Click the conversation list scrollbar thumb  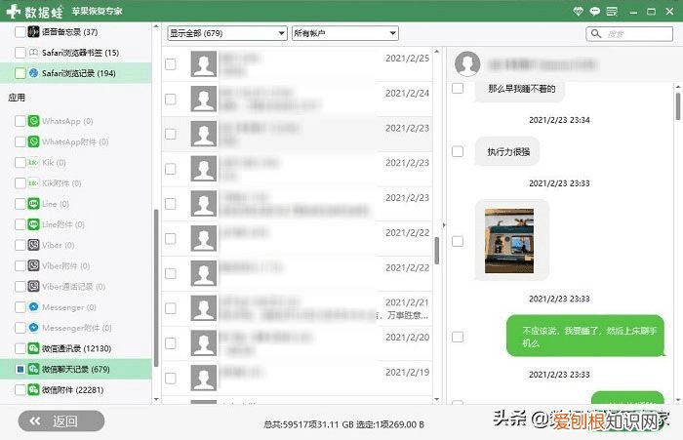tap(437, 251)
